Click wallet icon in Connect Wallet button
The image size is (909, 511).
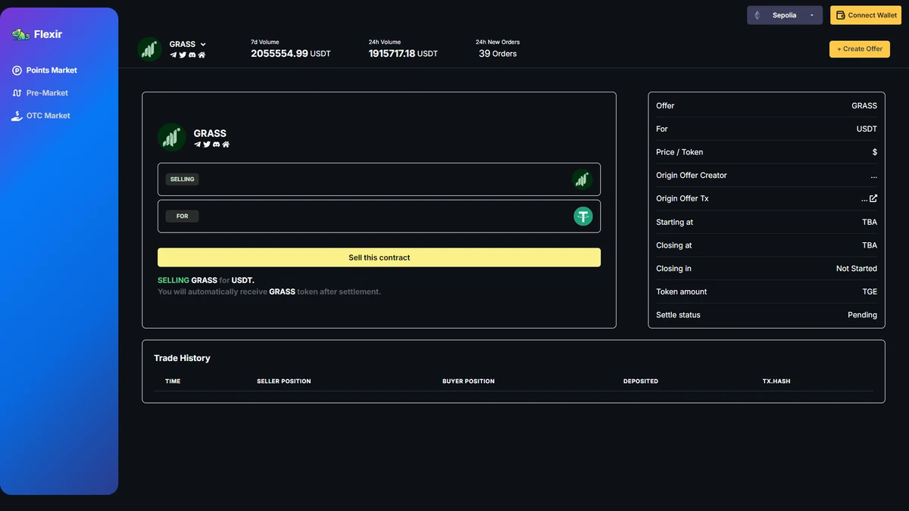840,15
